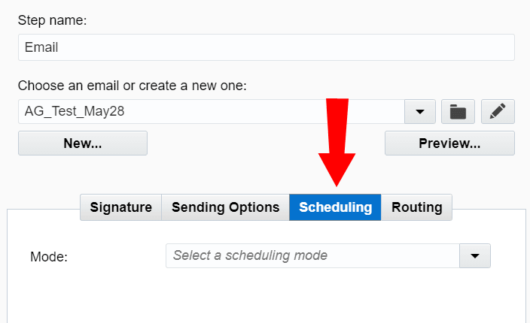Click the word 'Email' in Step name box

click(x=41, y=47)
